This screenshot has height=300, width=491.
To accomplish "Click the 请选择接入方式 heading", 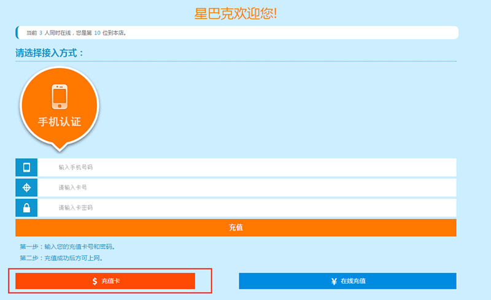I will click(x=50, y=53).
